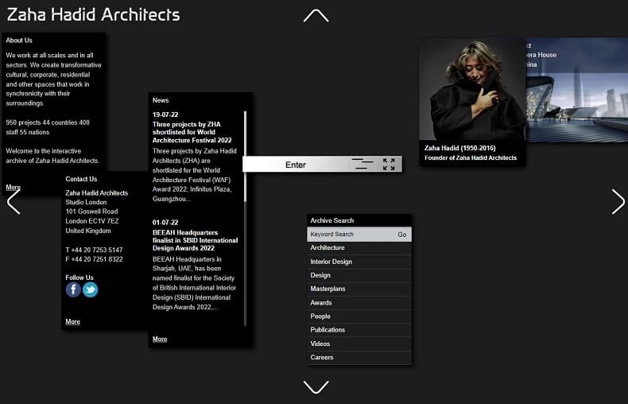Open Careers in Archive Search
628x404 pixels.
(359, 358)
